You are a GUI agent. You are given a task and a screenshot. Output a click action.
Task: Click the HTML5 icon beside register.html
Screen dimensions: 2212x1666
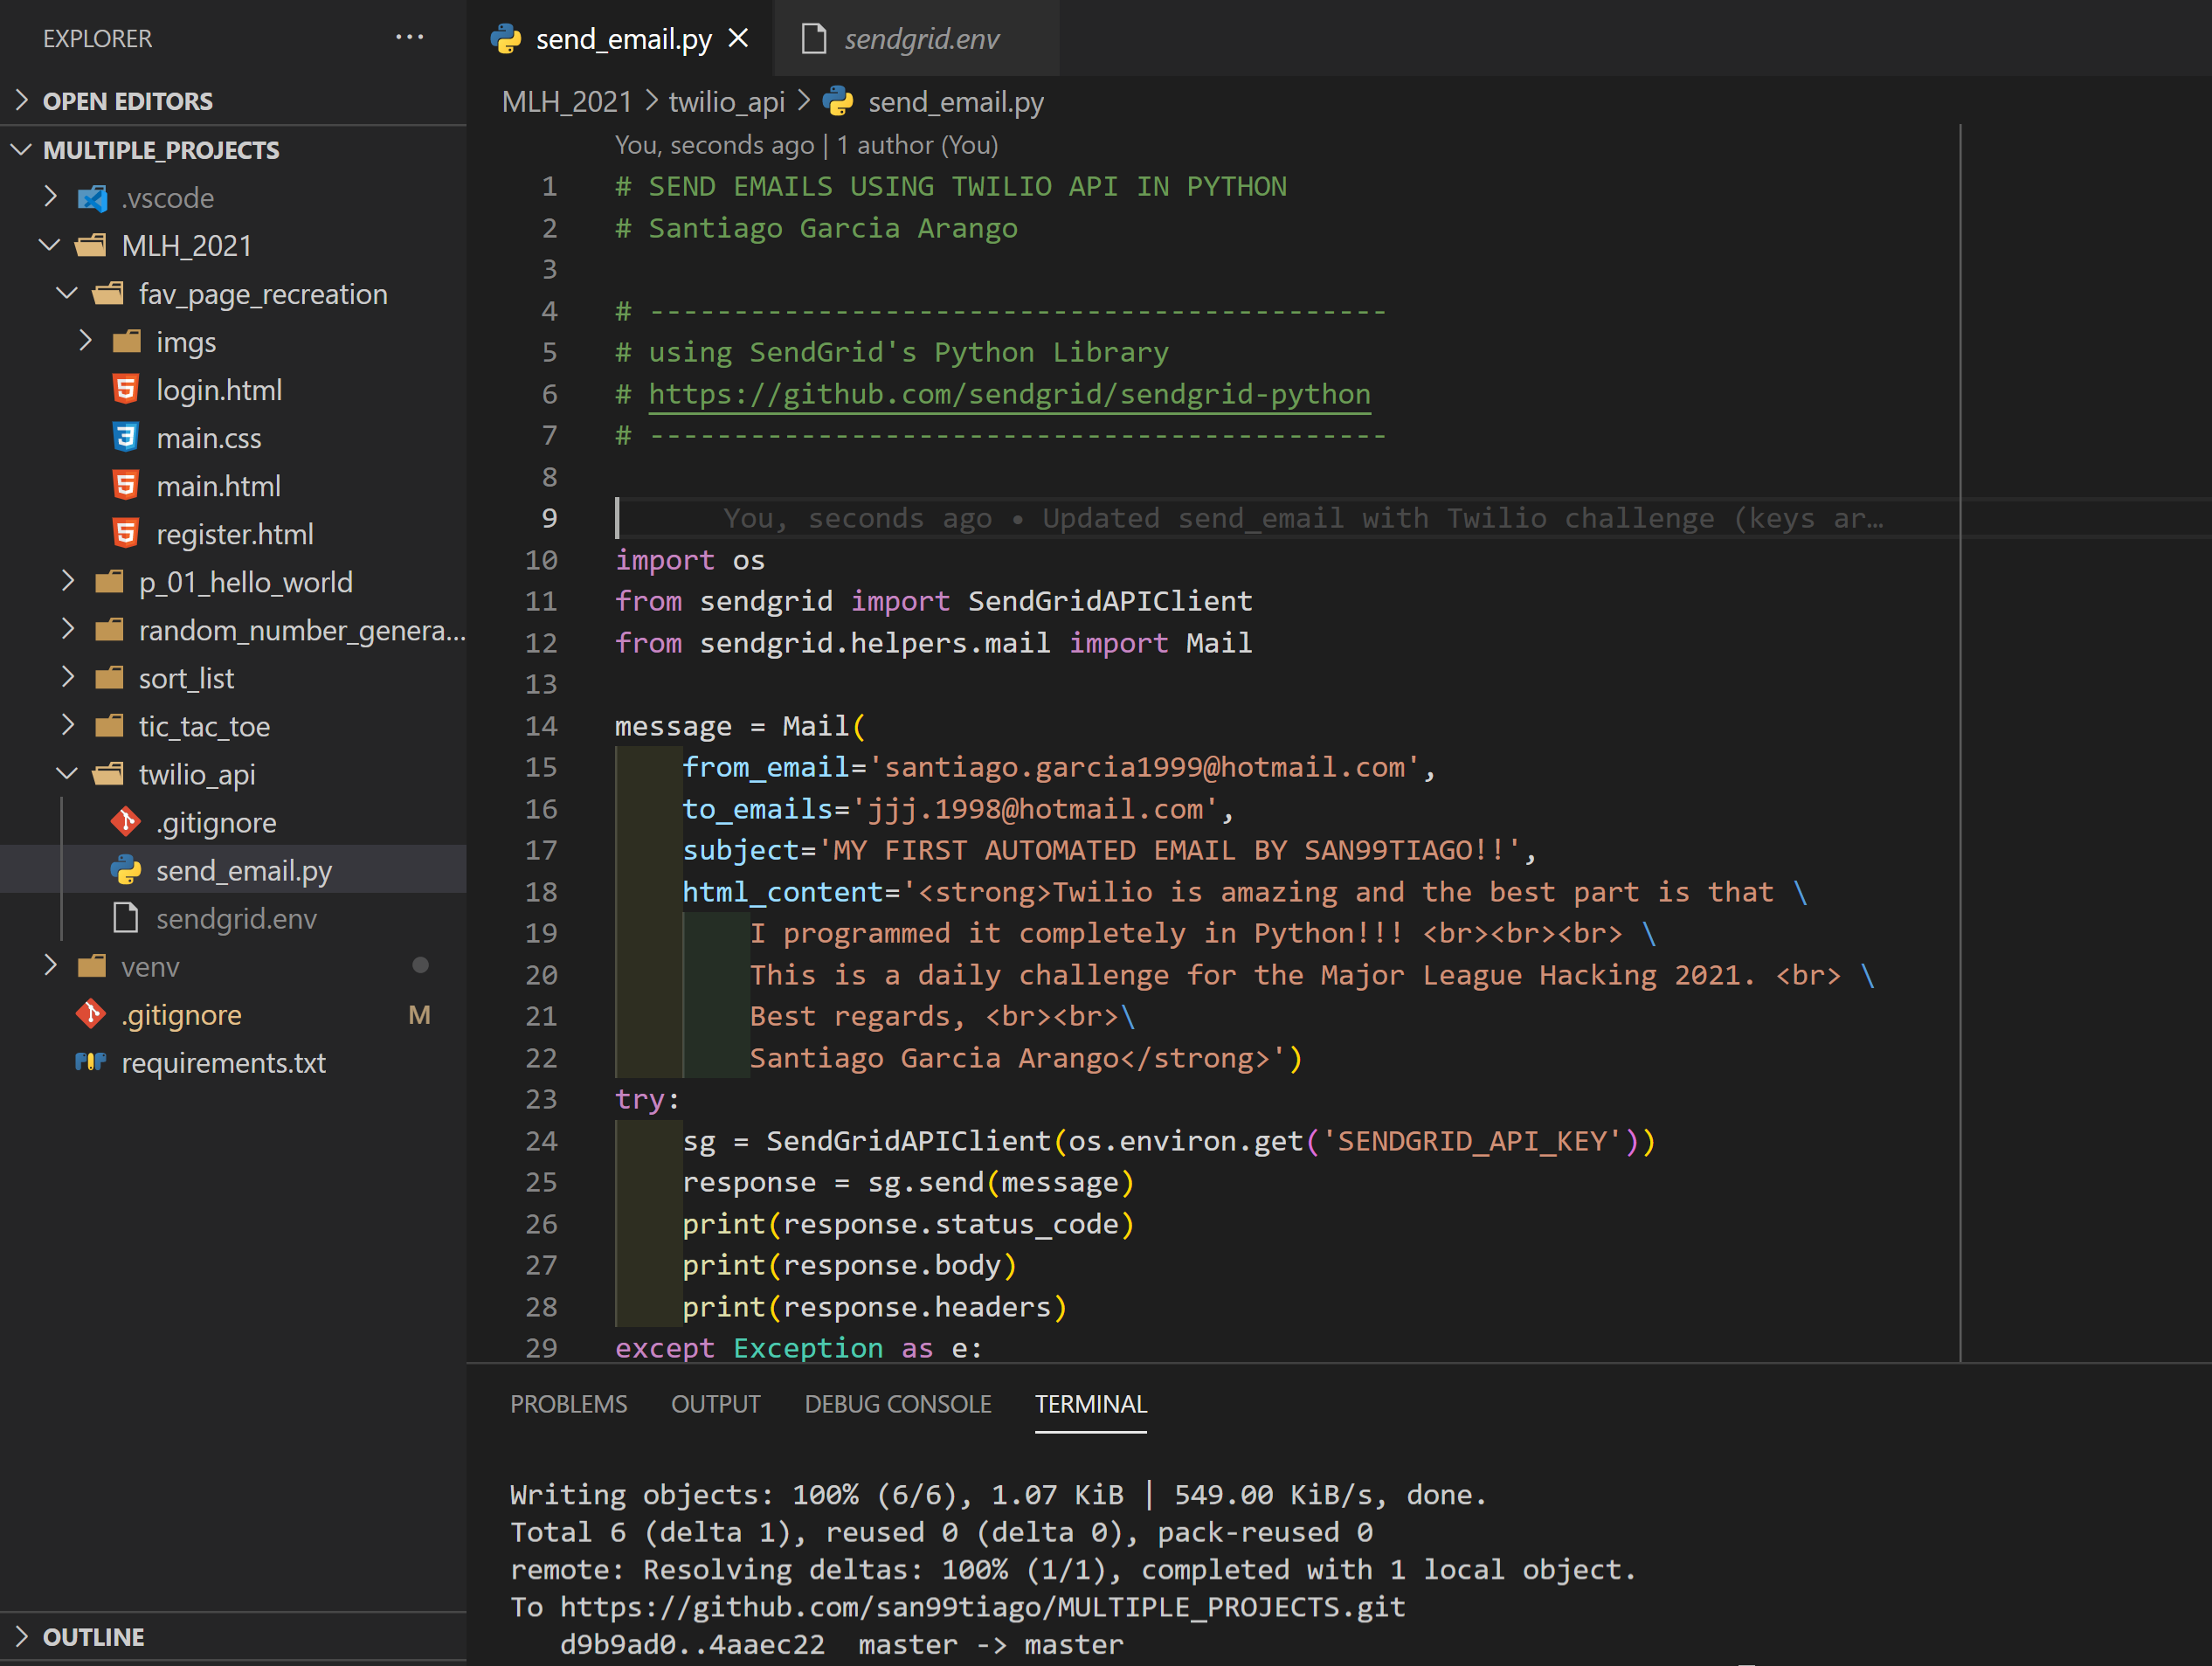[x=126, y=533]
